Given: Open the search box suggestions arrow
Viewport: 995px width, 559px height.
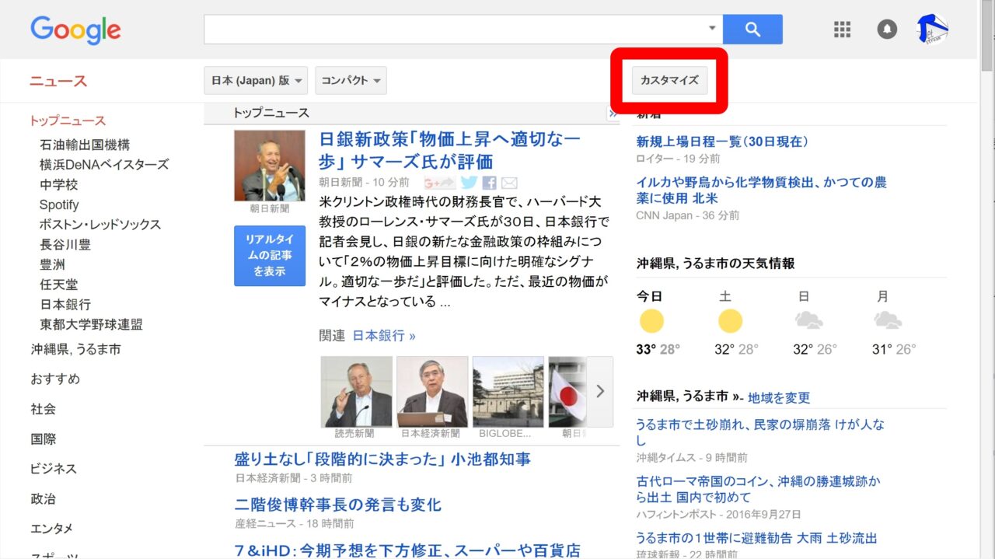Looking at the screenshot, I should [x=712, y=29].
